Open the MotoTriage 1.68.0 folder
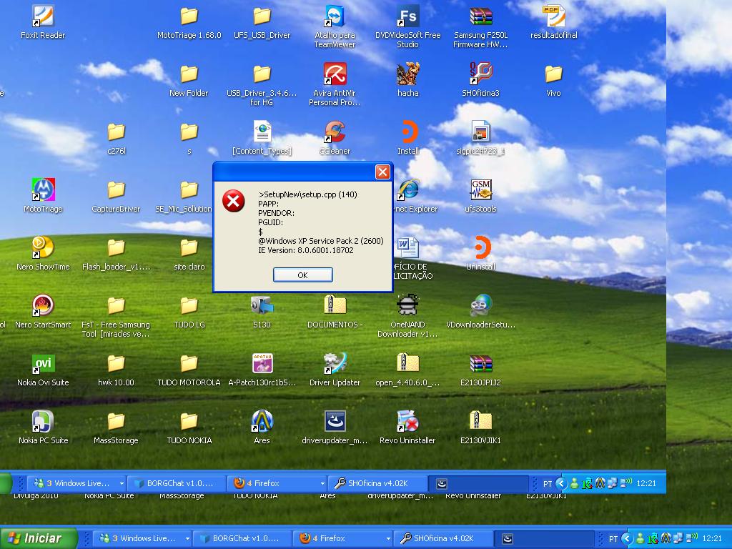This screenshot has width=732, height=549. tap(189, 16)
